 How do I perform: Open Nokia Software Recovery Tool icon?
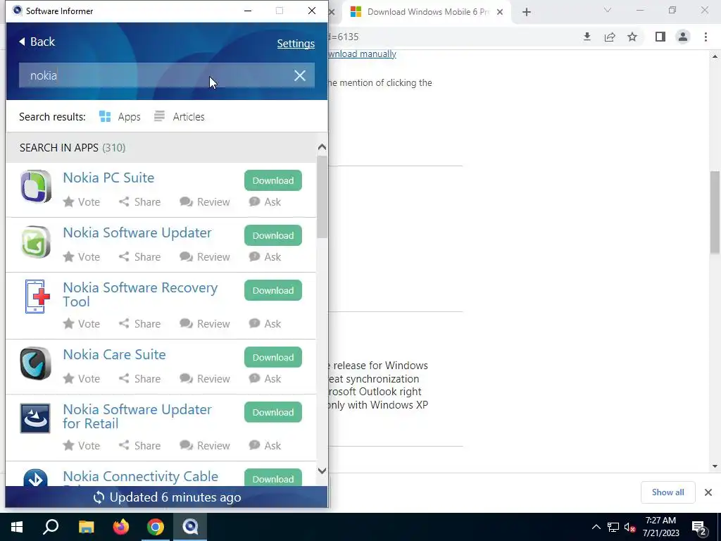point(37,297)
